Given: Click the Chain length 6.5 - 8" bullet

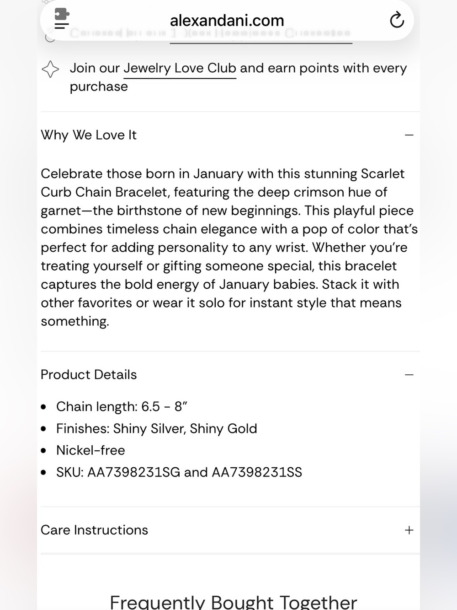Looking at the screenshot, I should coord(122,406).
